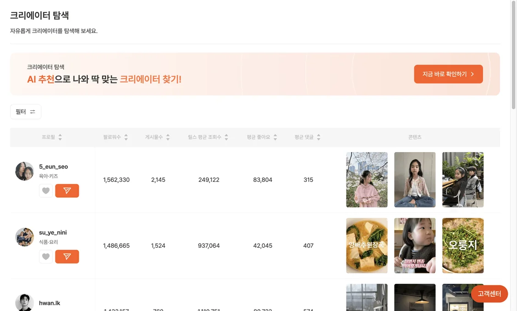Send message to 5_eun_seo paper-plane icon
Image resolution: width=517 pixels, height=311 pixels.
(67, 191)
